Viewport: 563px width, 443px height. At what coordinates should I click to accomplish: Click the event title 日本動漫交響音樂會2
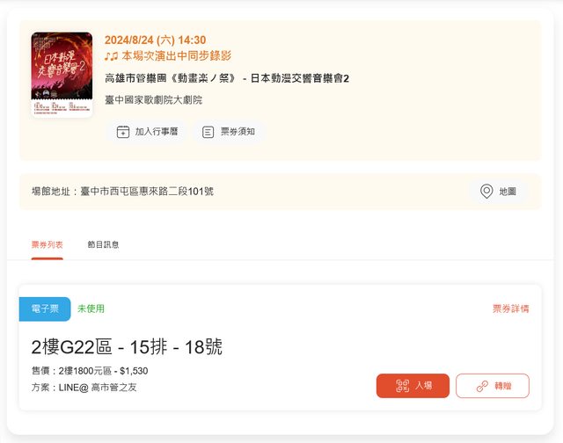[x=299, y=78]
